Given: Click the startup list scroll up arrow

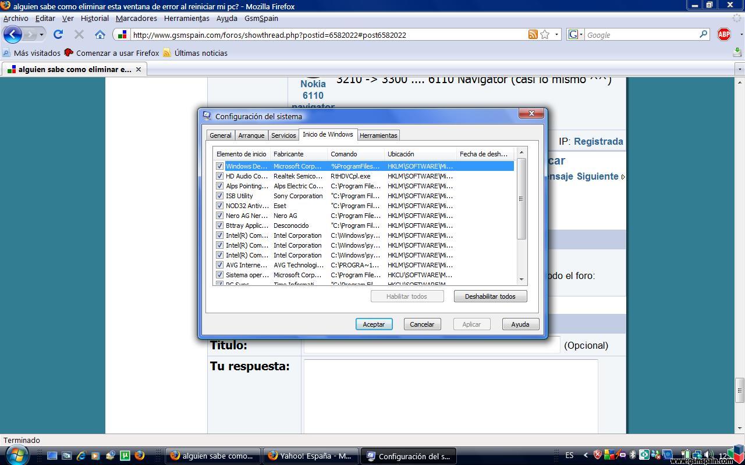Looking at the screenshot, I should pyautogui.click(x=521, y=153).
